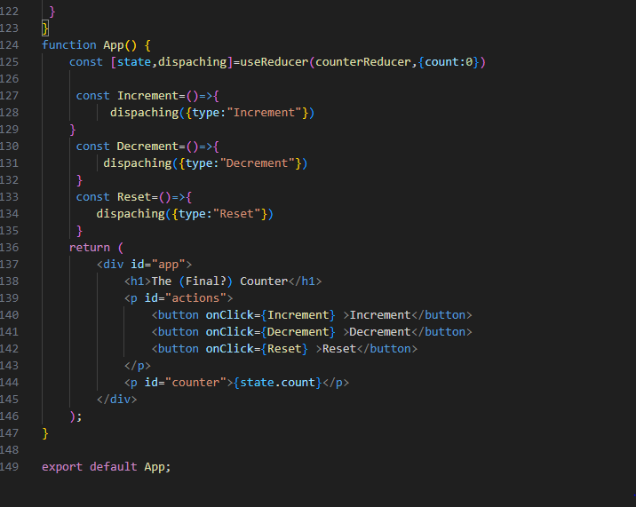636x507 pixels.
Task: Click onClick={Decrement} handler on line 141
Action: point(271,332)
